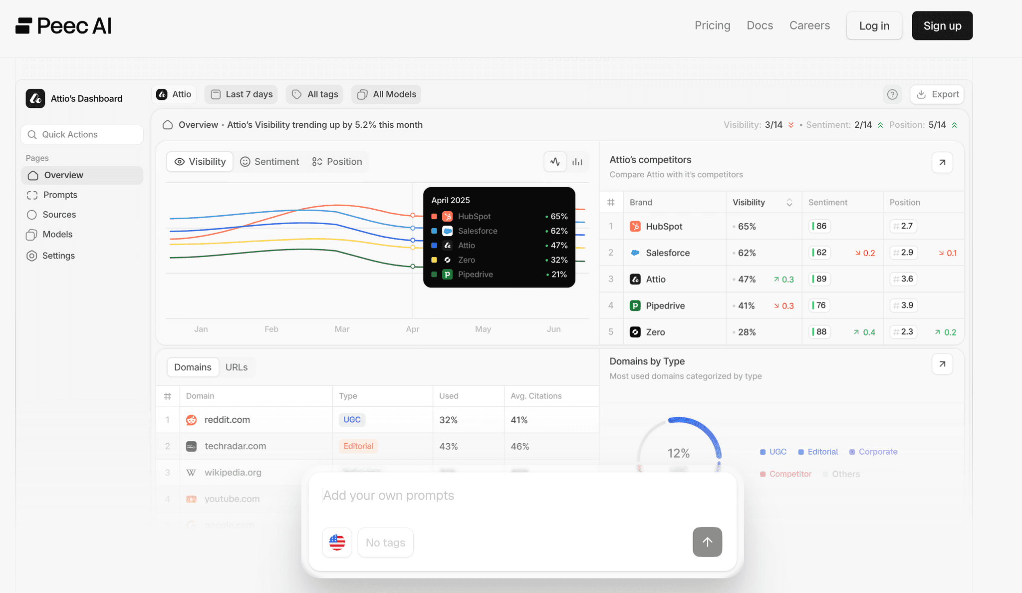
Task: Enable the Visibility metric toggle
Action: [200, 161]
